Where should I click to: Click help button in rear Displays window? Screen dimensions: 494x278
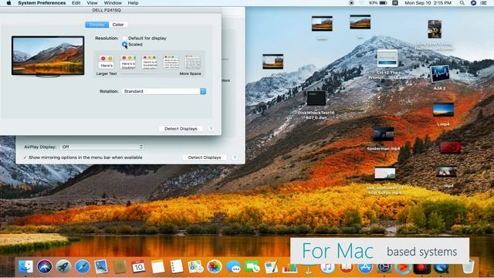point(235,158)
